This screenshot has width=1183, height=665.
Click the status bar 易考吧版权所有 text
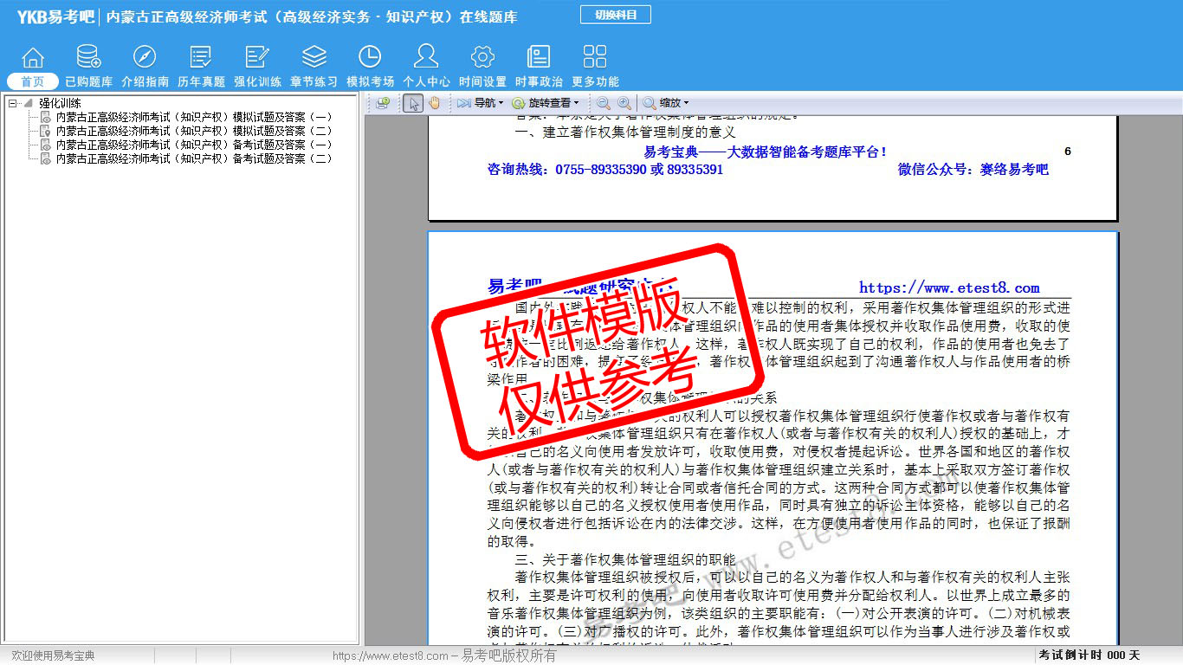point(508,656)
